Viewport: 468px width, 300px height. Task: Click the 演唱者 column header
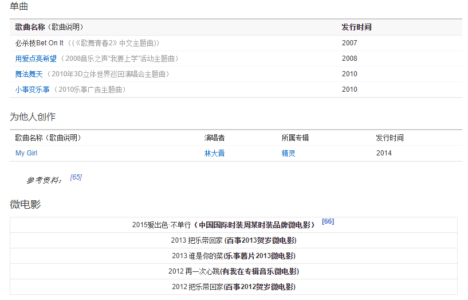click(x=214, y=138)
